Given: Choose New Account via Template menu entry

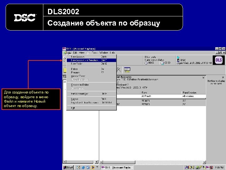Looking at the screenshot, I should 91,60.
